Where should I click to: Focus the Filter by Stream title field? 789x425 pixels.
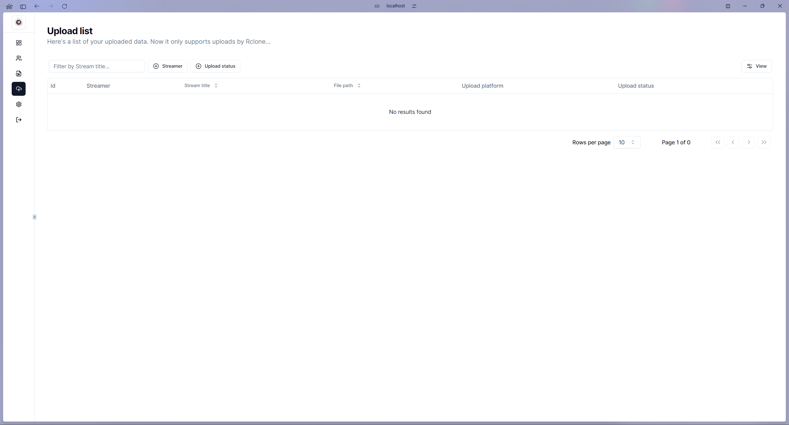[x=97, y=66]
